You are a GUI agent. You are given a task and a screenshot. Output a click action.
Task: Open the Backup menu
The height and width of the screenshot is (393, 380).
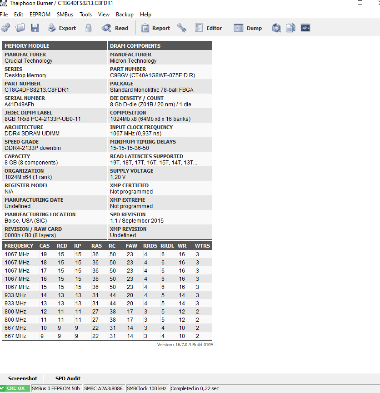tap(125, 15)
